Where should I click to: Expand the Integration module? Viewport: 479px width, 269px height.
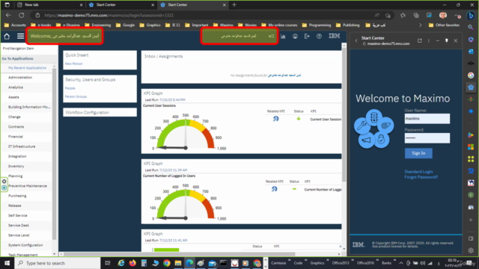tap(17, 156)
